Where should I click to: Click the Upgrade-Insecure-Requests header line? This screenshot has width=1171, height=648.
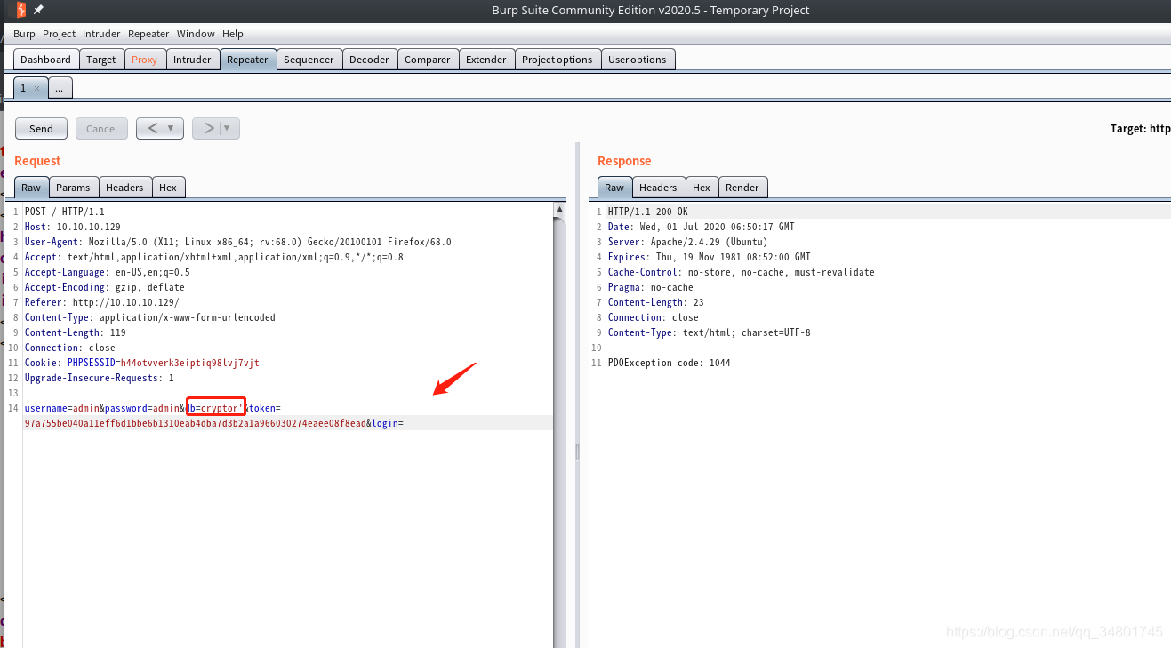(100, 378)
